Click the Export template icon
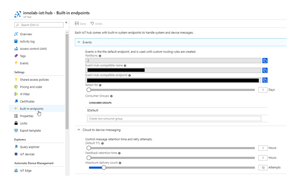This screenshot has height=185, width=296. point(16,131)
